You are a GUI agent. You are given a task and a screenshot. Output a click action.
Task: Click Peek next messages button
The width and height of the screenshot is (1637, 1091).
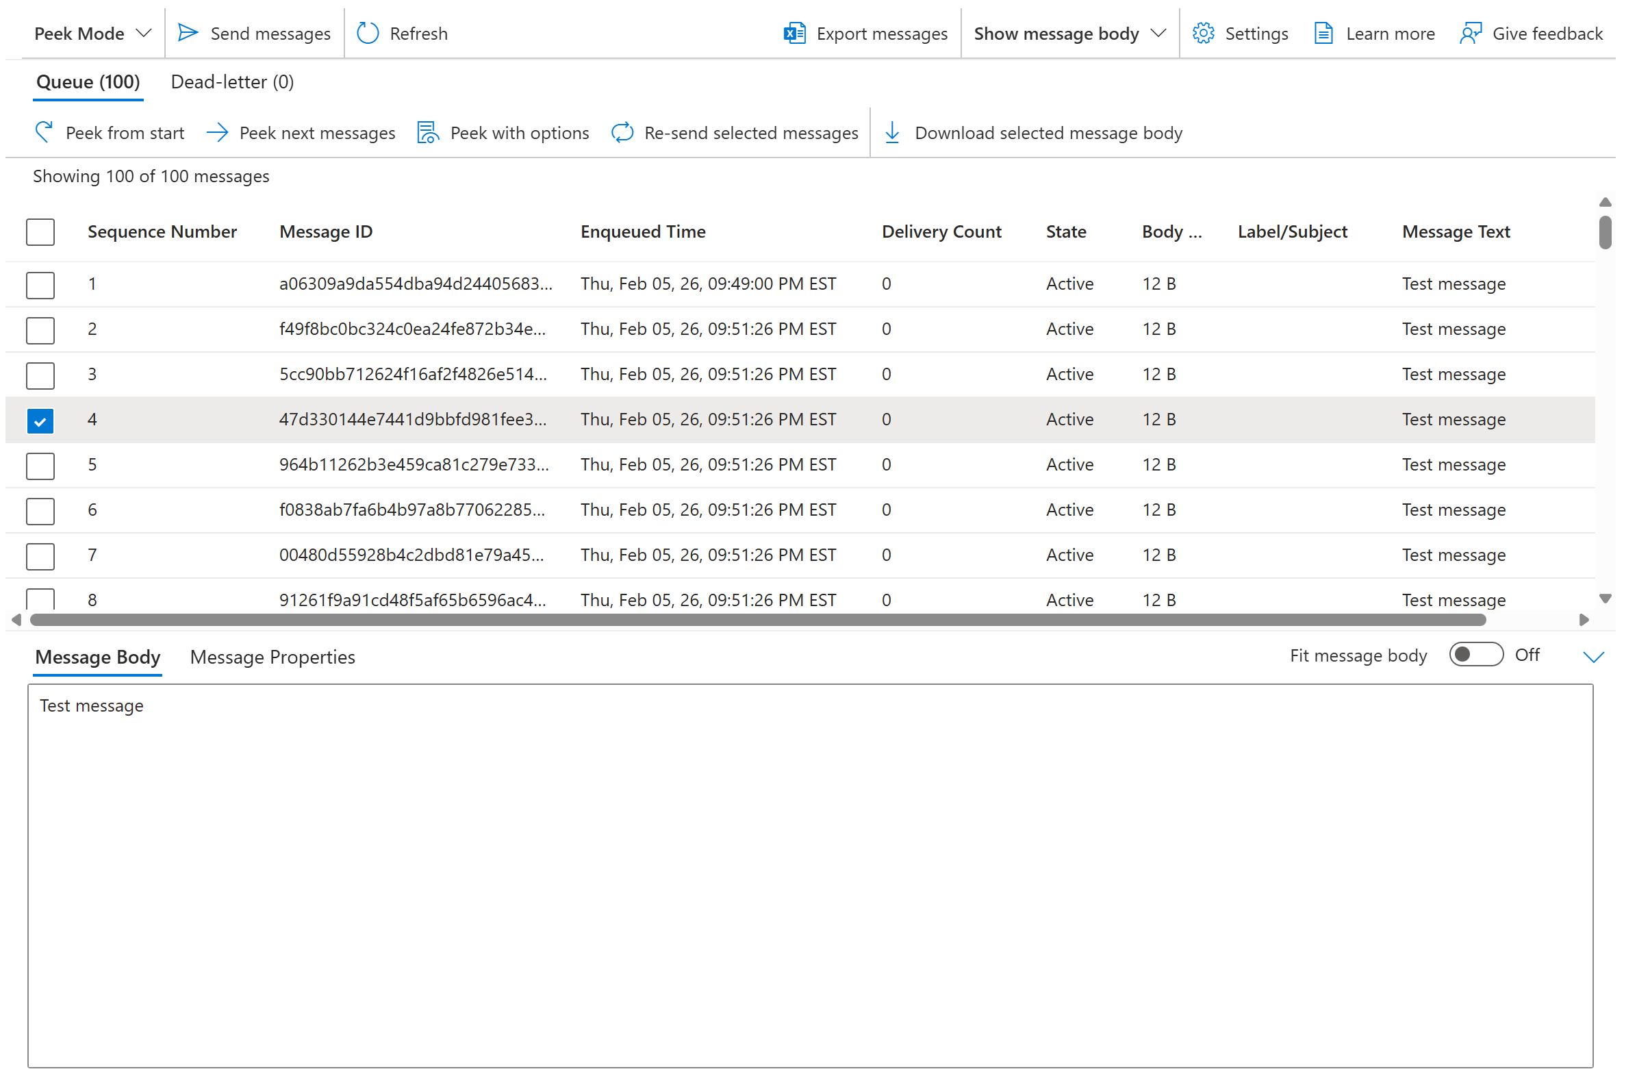(x=301, y=132)
